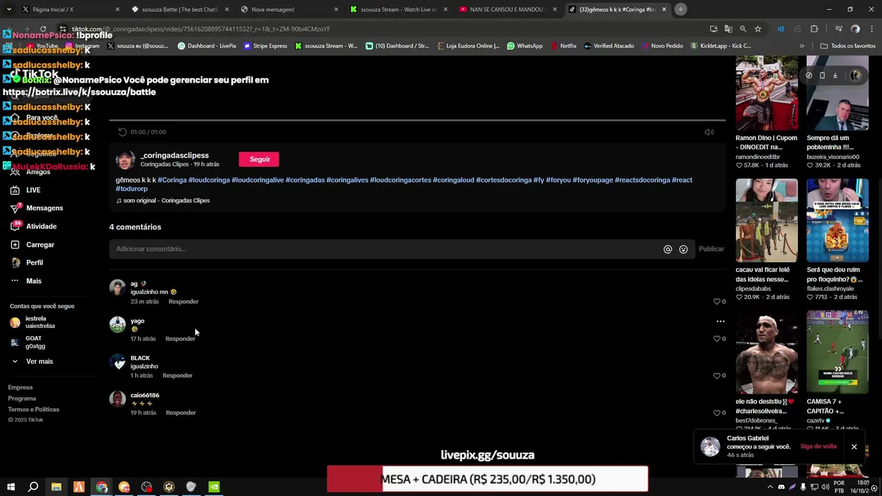The width and height of the screenshot is (882, 496).
Task: Open the Windows Start menu
Action: tap(10, 487)
